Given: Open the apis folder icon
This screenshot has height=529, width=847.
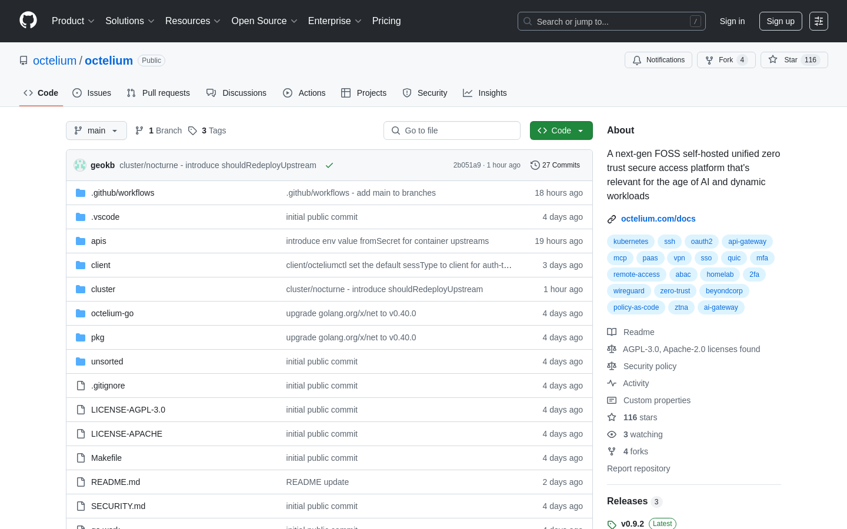Looking at the screenshot, I should coord(81,241).
